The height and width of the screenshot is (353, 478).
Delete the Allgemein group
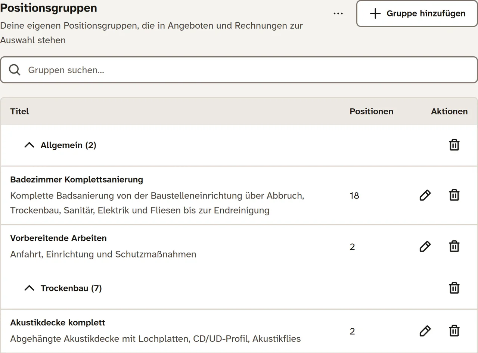click(454, 145)
